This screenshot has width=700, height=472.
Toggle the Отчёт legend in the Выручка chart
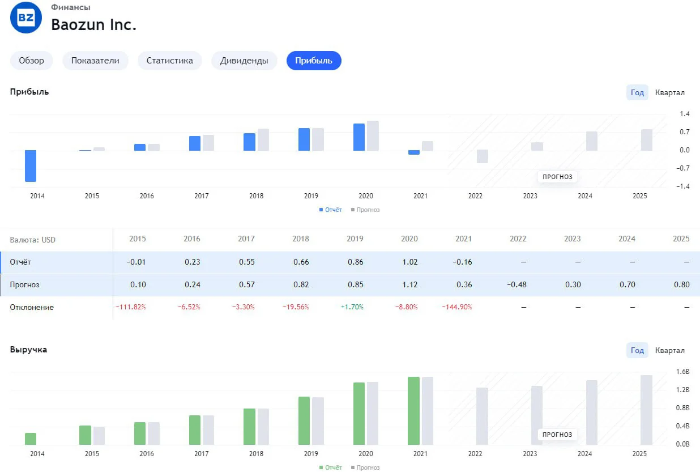click(331, 467)
